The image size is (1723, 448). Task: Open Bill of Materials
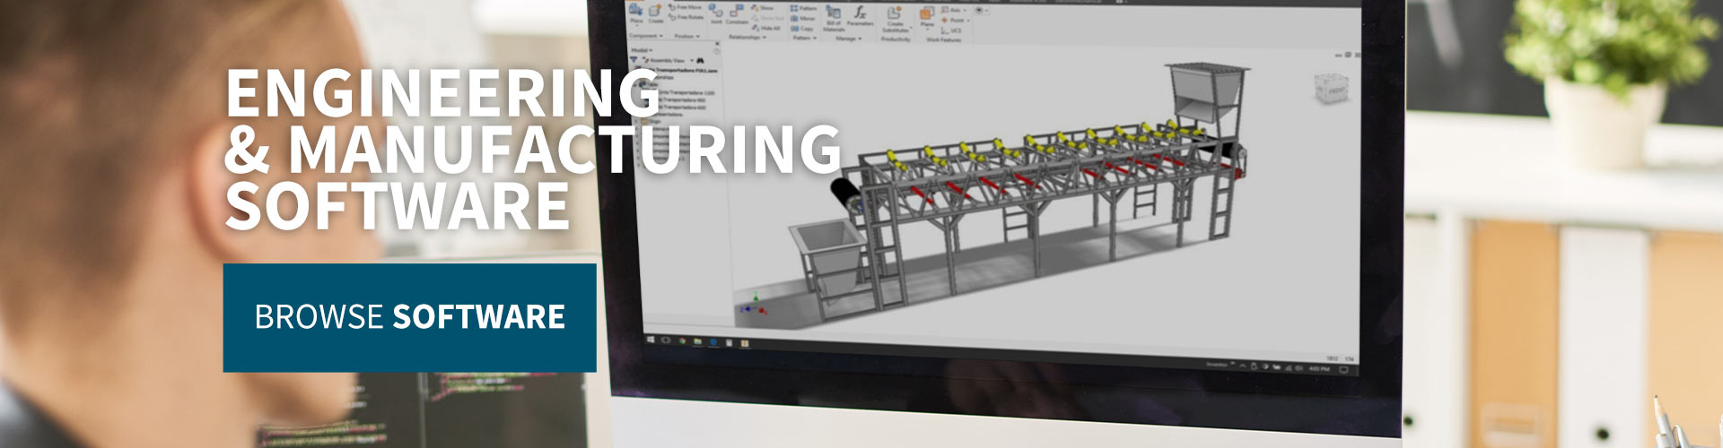click(x=834, y=18)
